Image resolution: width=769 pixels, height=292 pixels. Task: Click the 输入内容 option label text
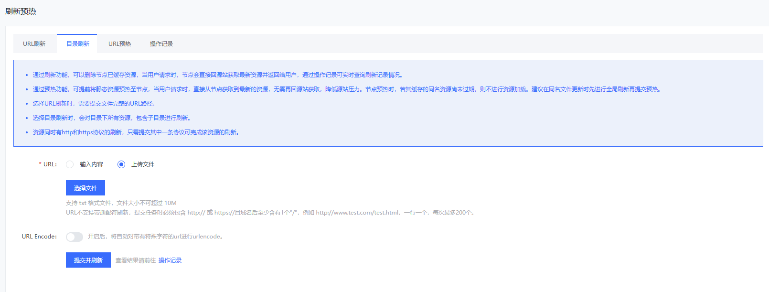91,164
